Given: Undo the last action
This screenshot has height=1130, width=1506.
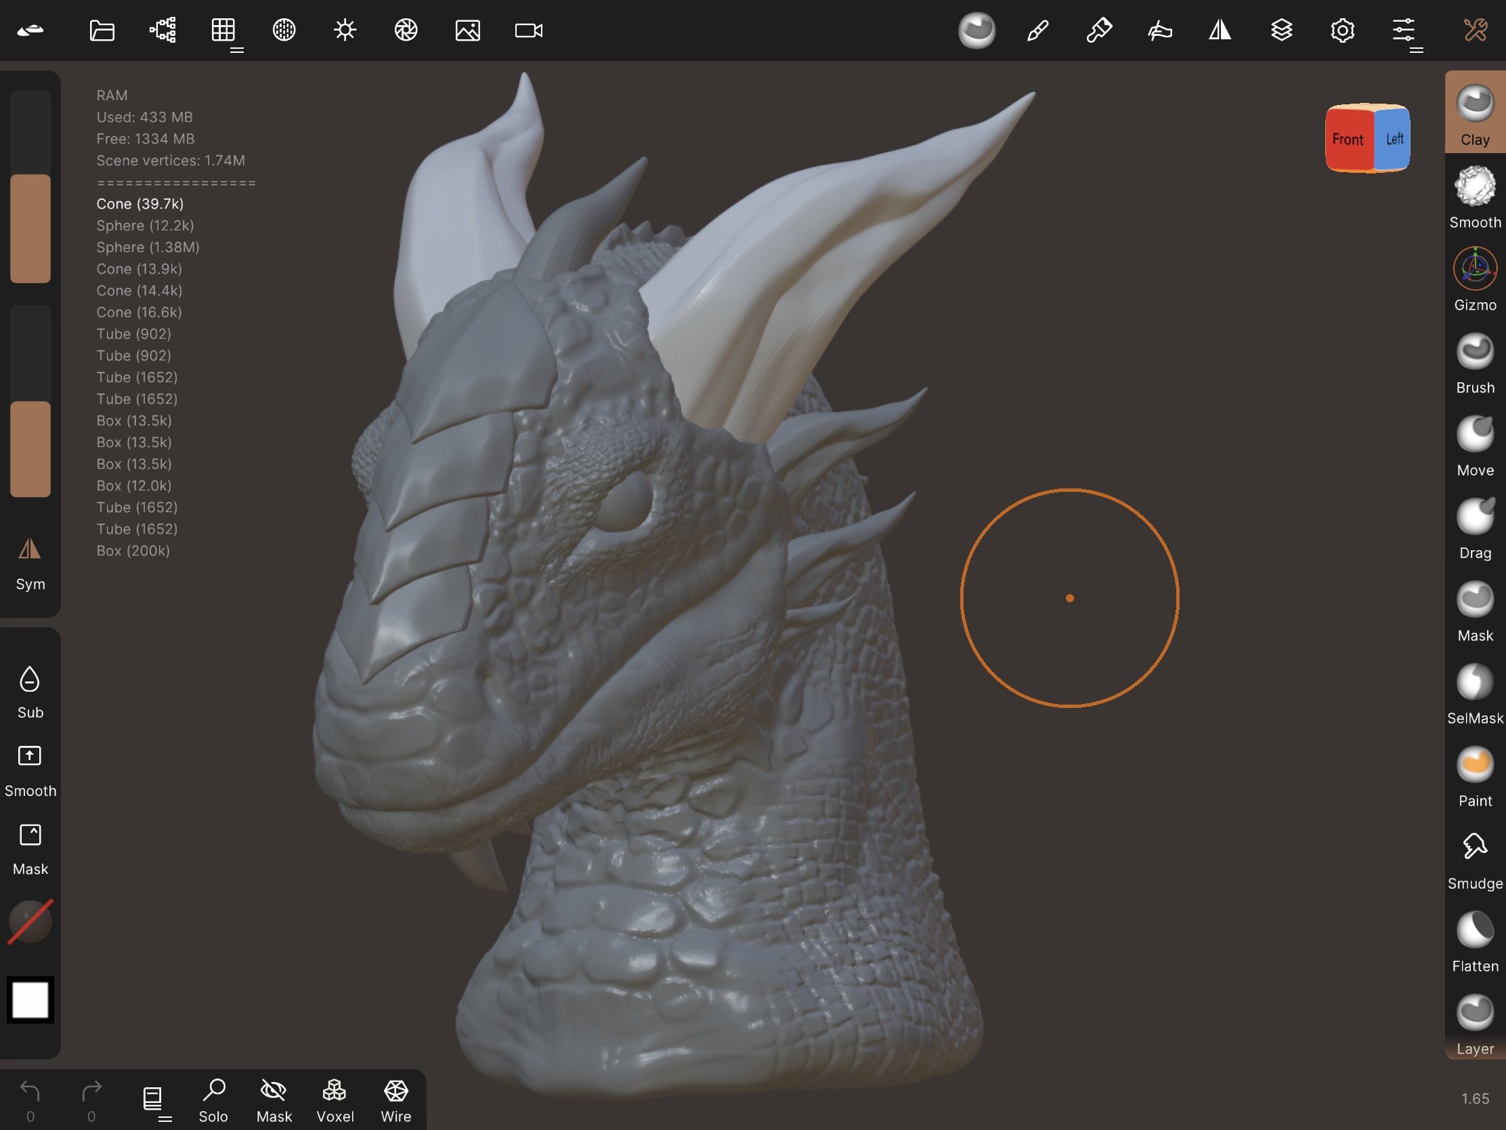Looking at the screenshot, I should click(x=30, y=1100).
